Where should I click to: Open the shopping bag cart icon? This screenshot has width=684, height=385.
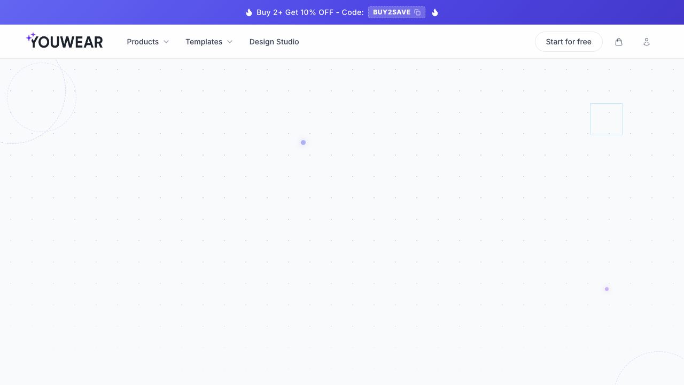pyautogui.click(x=619, y=42)
